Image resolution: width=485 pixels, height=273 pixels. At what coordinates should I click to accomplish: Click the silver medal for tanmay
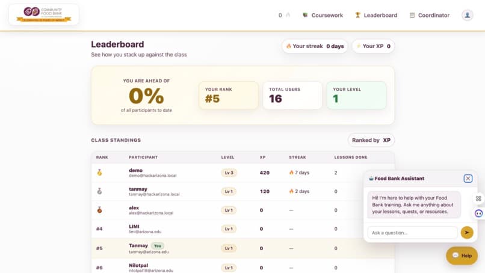coord(99,191)
